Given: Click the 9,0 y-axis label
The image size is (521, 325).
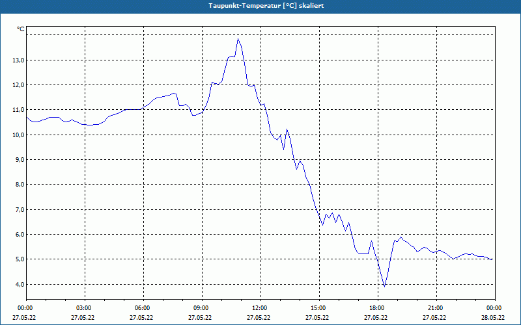Looking at the screenshot, I should coord(20,159).
